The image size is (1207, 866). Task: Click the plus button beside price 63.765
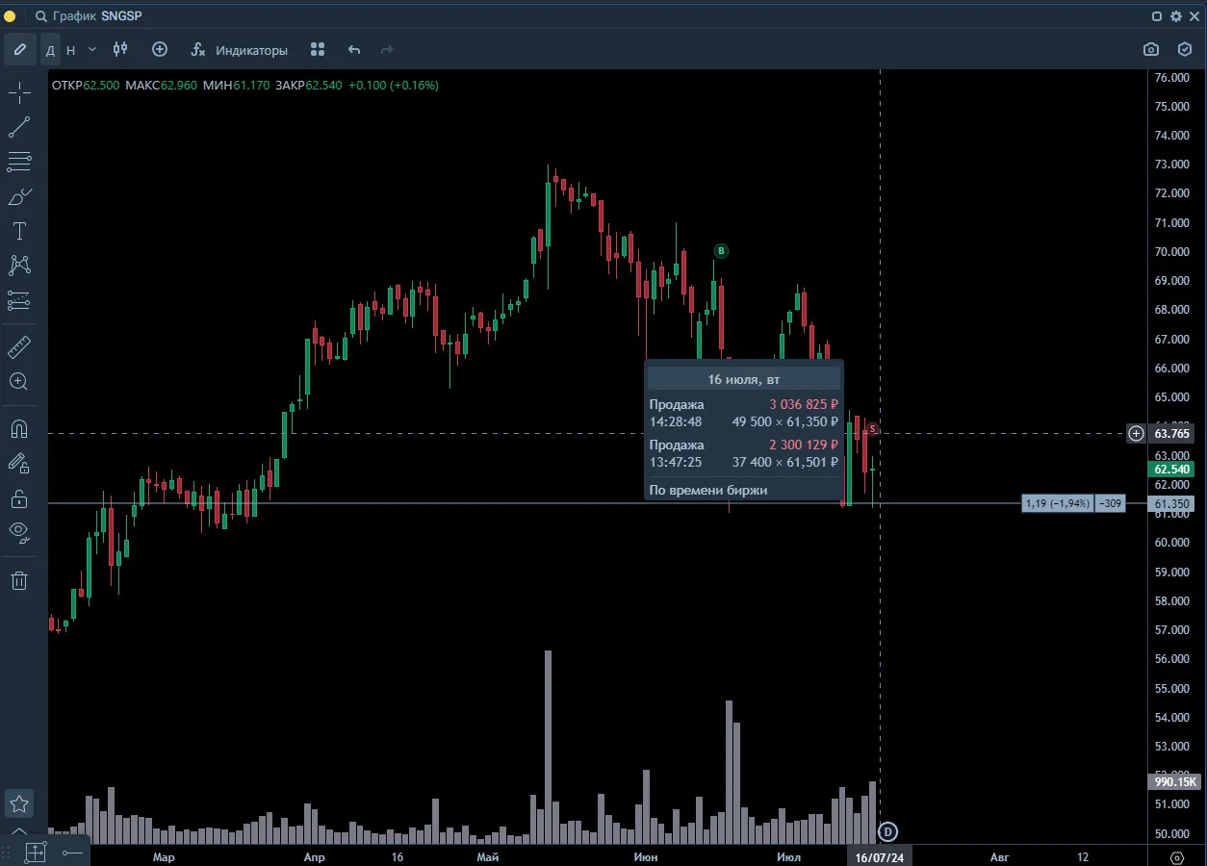coord(1137,434)
